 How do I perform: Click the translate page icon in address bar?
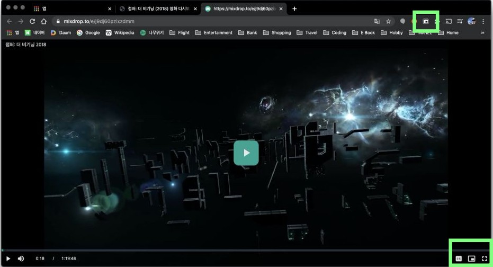click(377, 21)
